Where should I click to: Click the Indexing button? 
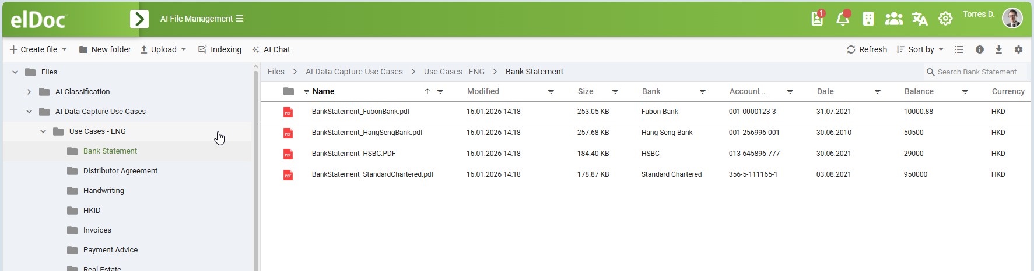pyautogui.click(x=220, y=49)
